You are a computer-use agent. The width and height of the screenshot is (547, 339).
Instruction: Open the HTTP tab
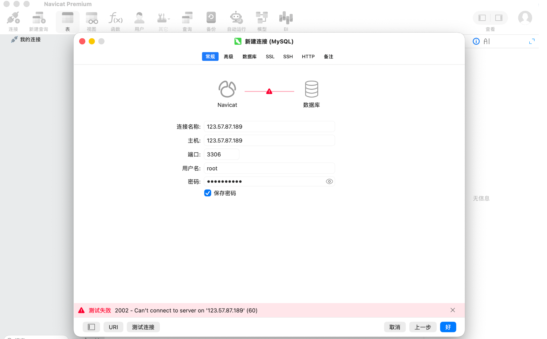(308, 57)
